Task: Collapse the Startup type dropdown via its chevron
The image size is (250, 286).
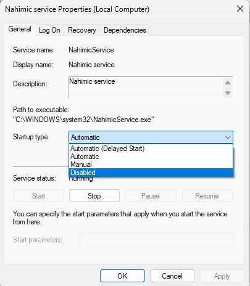Action: (228, 137)
